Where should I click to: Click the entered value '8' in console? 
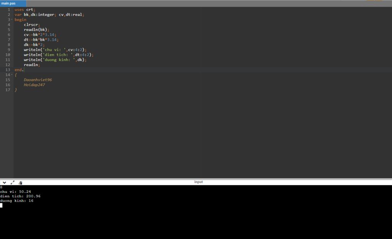coord(1,187)
